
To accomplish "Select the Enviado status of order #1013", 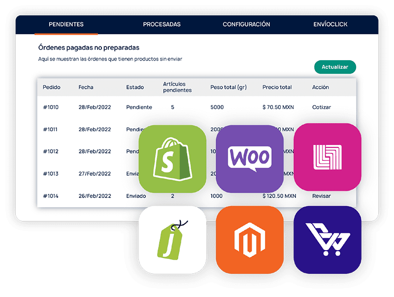I will 130,173.
